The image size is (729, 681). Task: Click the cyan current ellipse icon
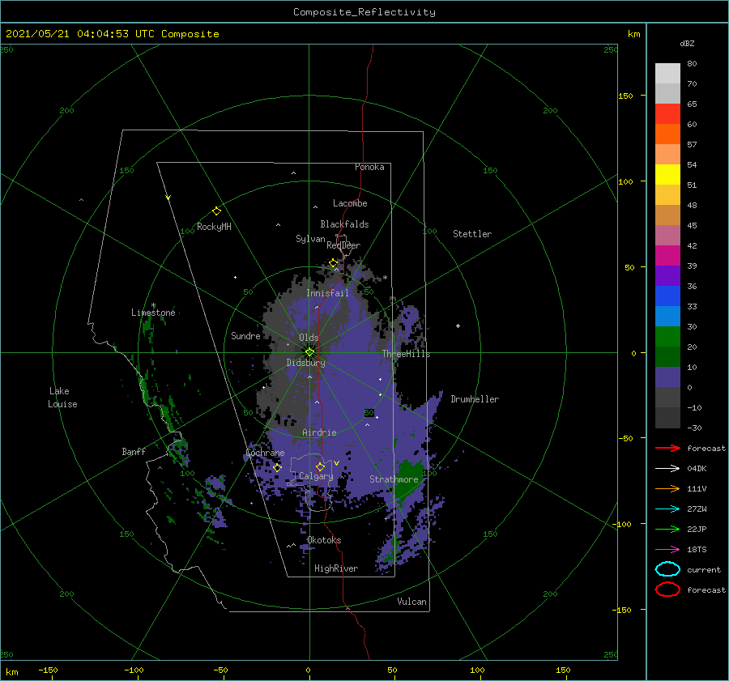pyautogui.click(x=667, y=569)
